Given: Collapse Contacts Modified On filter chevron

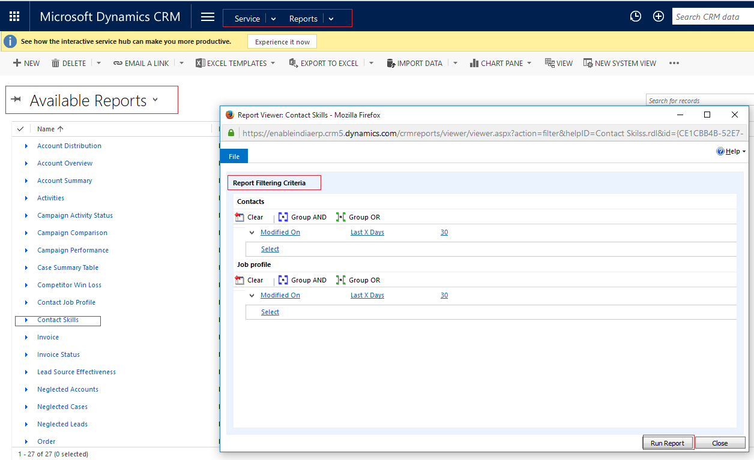Looking at the screenshot, I should click(252, 232).
